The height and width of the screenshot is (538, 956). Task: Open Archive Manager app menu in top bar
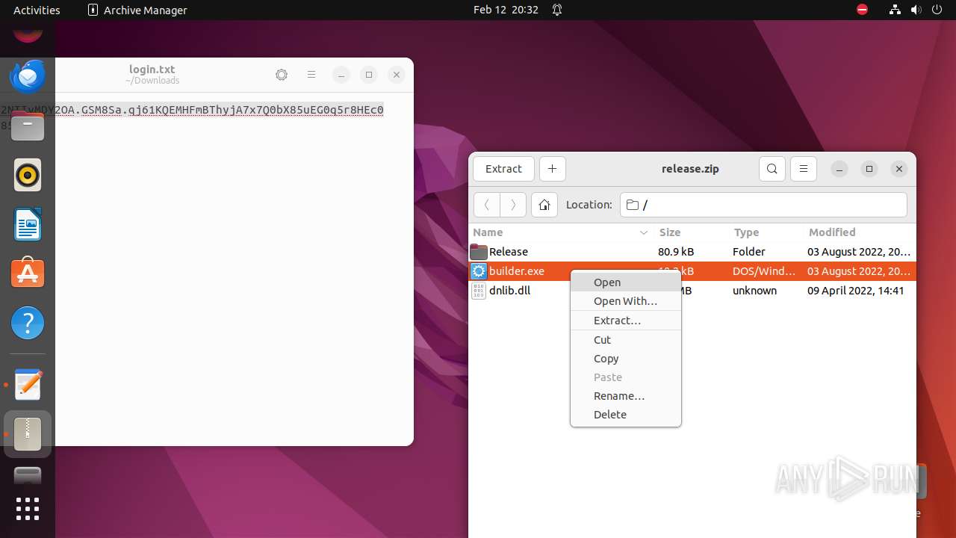137,10
